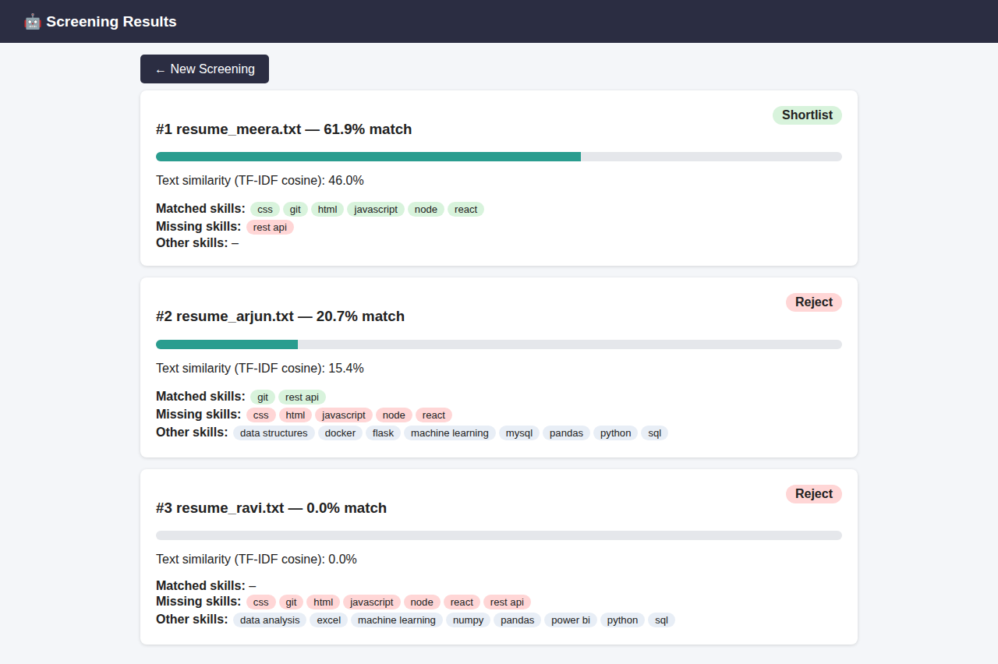Click the matched "rest api" skill for resume_arjun
This screenshot has height=664, width=998.
click(302, 397)
